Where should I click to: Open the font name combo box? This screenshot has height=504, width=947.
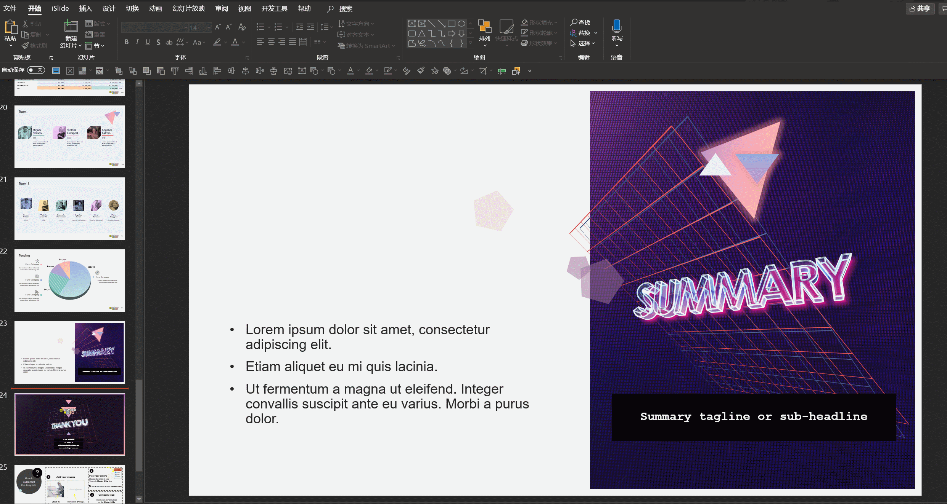pos(155,27)
